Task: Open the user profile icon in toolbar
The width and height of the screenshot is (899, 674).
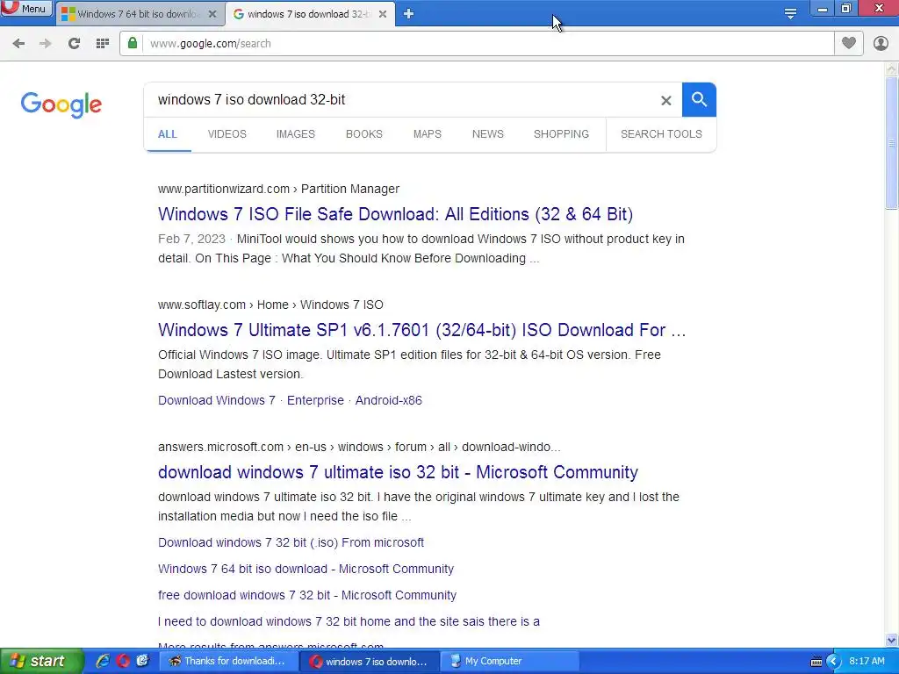Action: click(x=881, y=43)
